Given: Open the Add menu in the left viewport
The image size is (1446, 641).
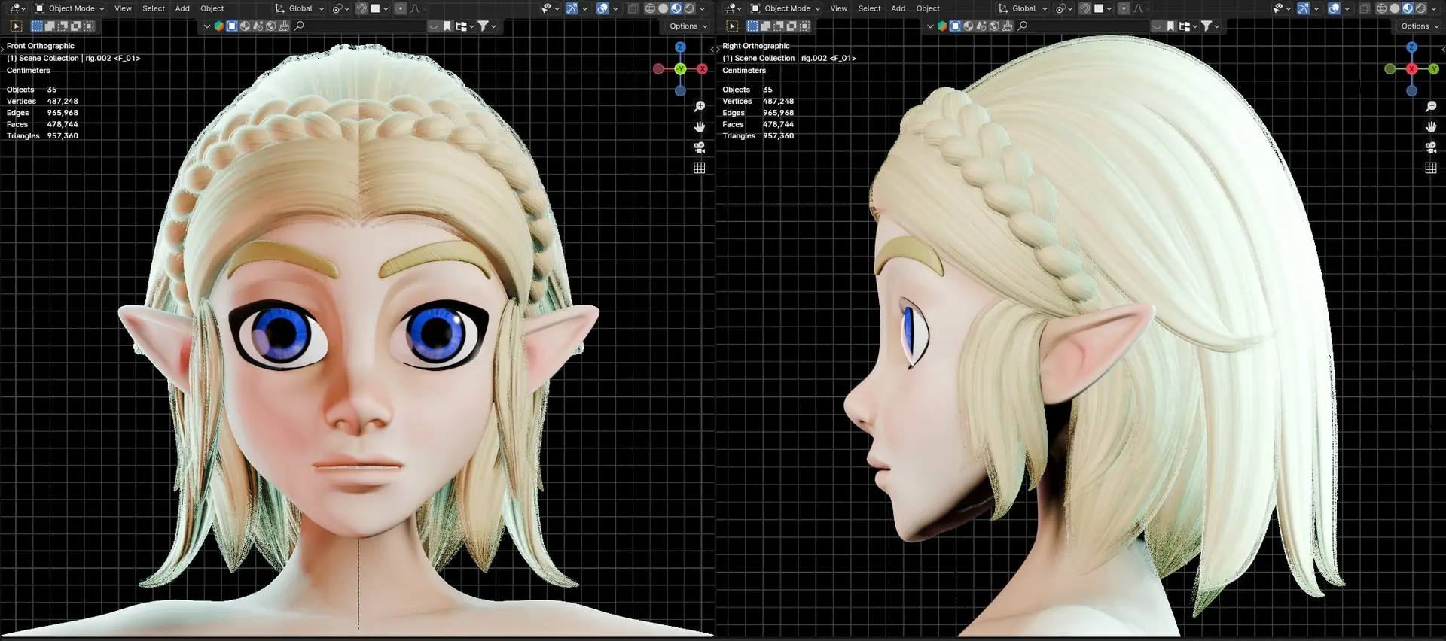Looking at the screenshot, I should pos(182,8).
